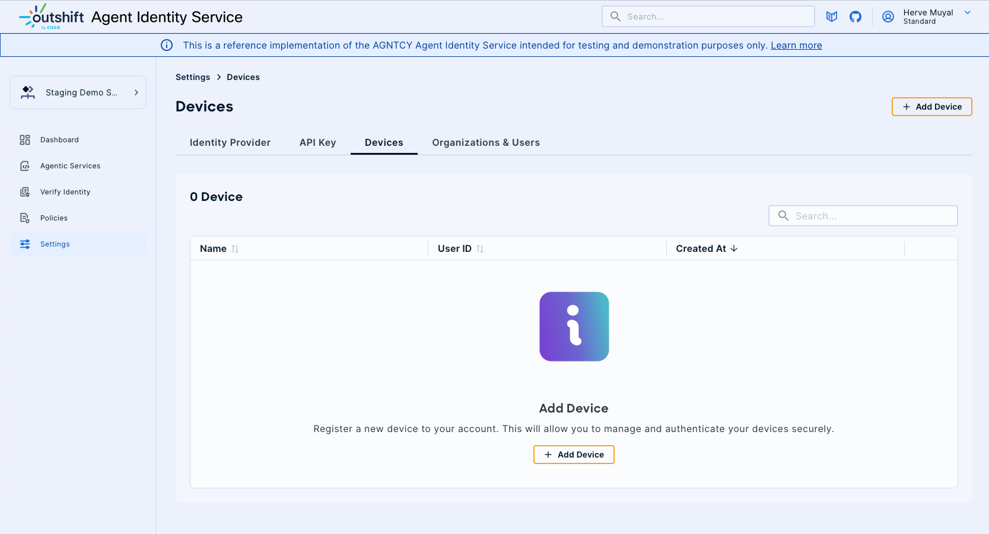Open the Policies section
The image size is (989, 534).
tap(54, 218)
